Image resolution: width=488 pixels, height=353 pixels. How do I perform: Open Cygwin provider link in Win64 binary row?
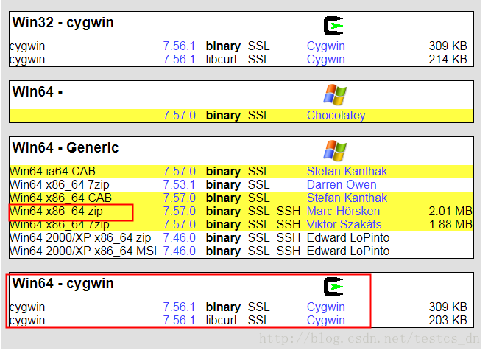pyautogui.click(x=326, y=307)
